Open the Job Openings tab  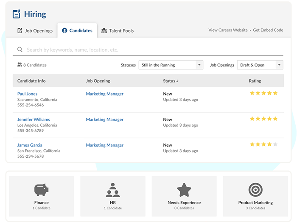click(x=35, y=31)
